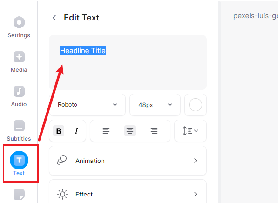Select the blue Text tool icon
278x203 pixels.
coord(19,160)
